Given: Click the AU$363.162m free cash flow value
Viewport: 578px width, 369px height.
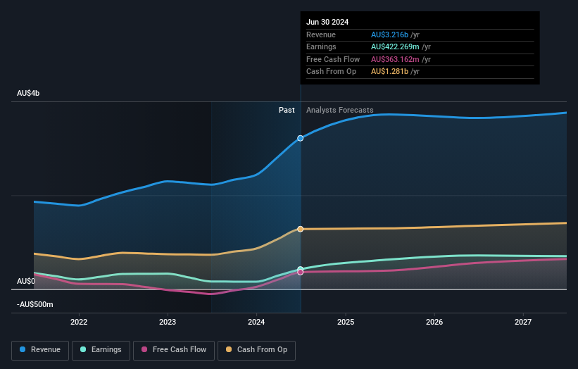Looking at the screenshot, I should pyautogui.click(x=395, y=59).
